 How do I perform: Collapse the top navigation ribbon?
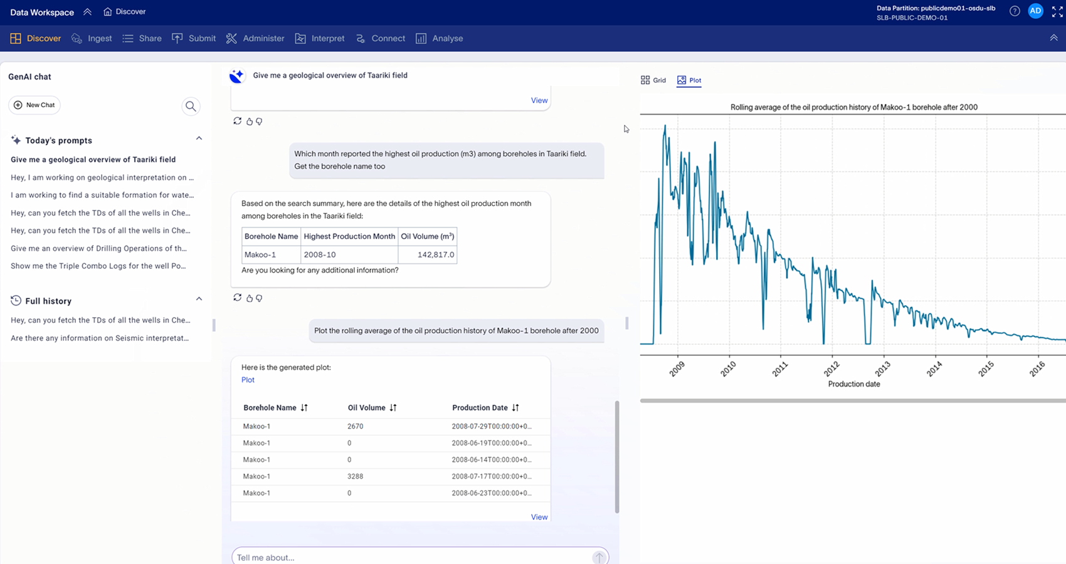click(1053, 38)
